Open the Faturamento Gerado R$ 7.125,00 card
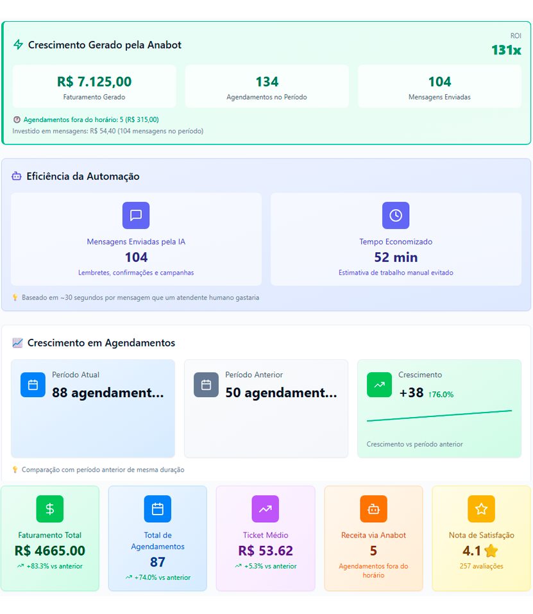 [94, 86]
